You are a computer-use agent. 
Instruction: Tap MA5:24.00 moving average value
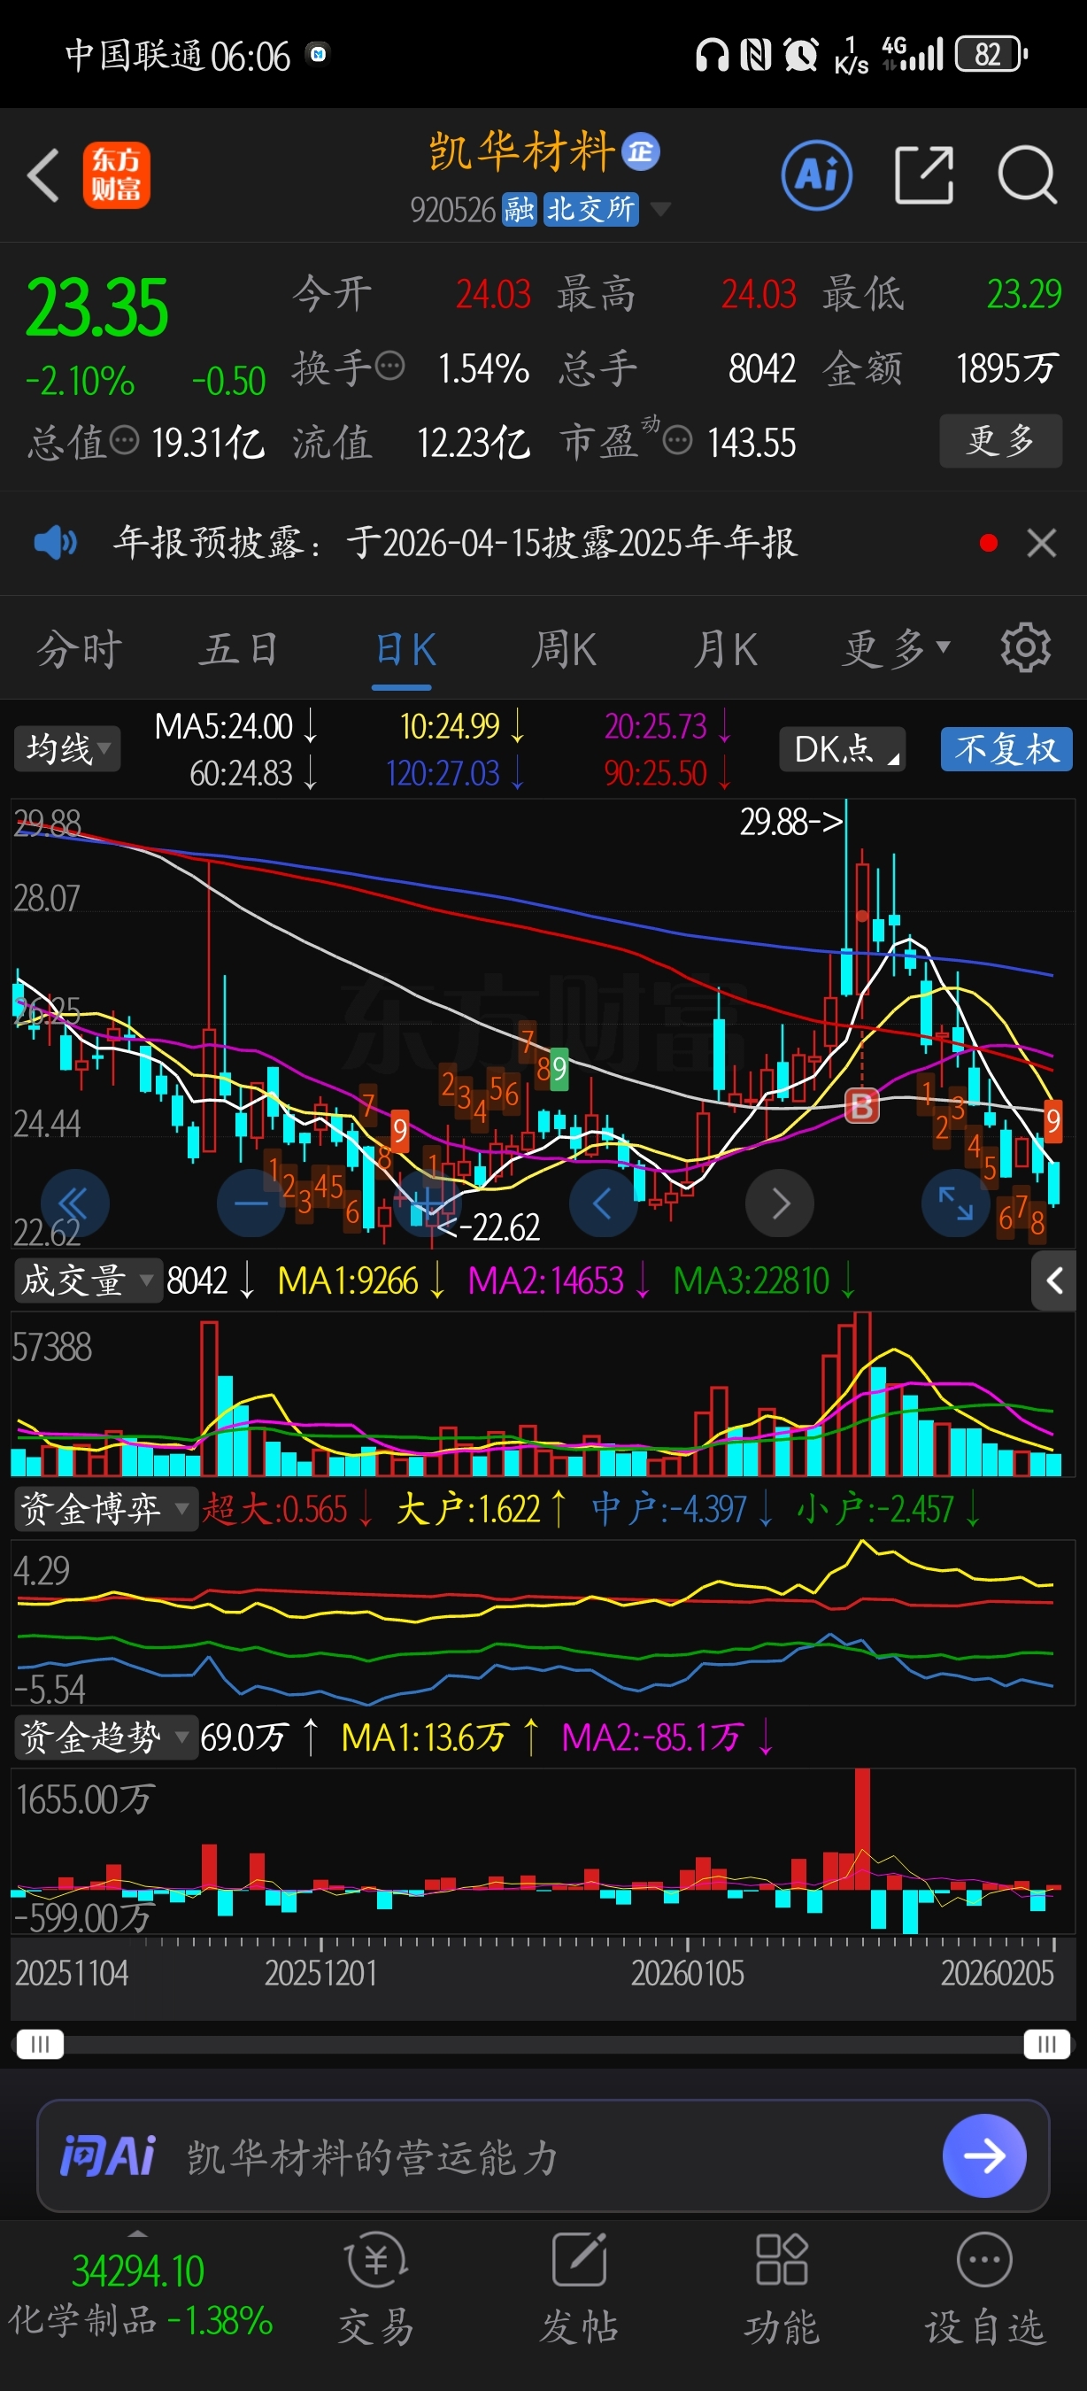pos(235,726)
